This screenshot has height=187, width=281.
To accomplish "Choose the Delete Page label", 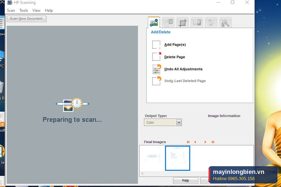I will coord(175,57).
